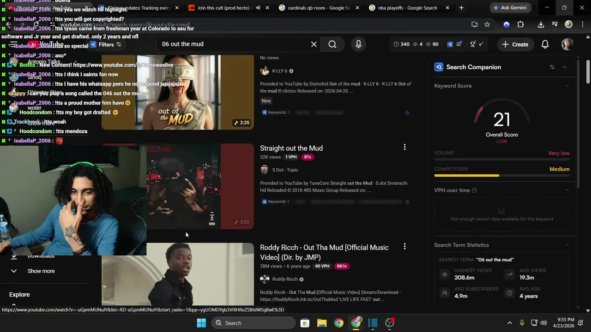The width and height of the screenshot is (591, 332).
Task: Open Straight out the Mud title
Action: point(291,148)
